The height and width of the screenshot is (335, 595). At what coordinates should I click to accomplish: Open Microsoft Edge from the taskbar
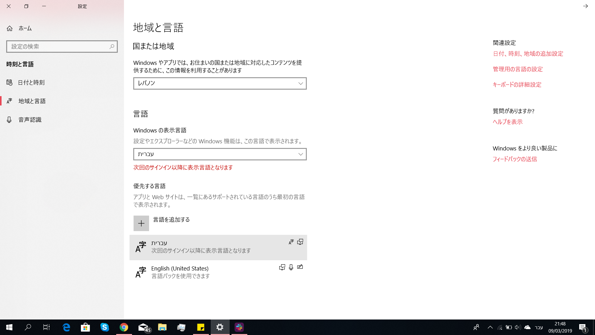click(x=66, y=327)
